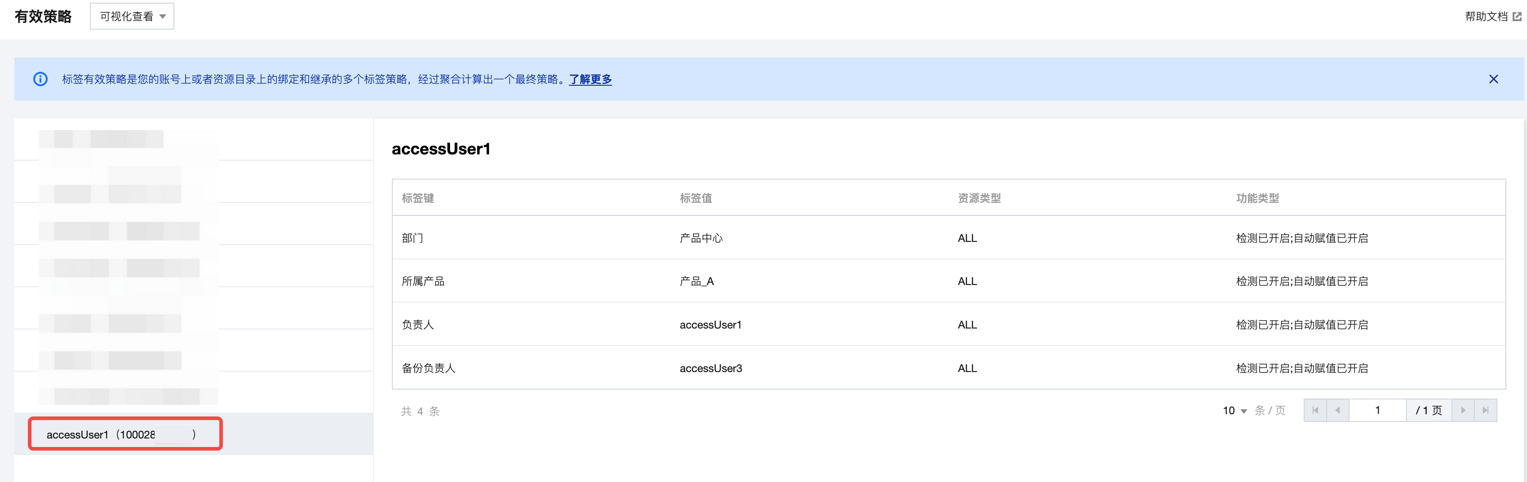Click the accessUser3 tag value cell
Screen dimensions: 1527x482
coord(711,368)
